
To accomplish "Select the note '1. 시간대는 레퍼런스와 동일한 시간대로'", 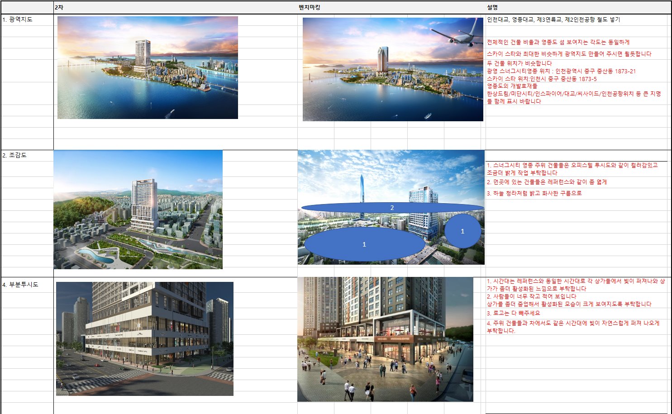I will tap(576, 285).
